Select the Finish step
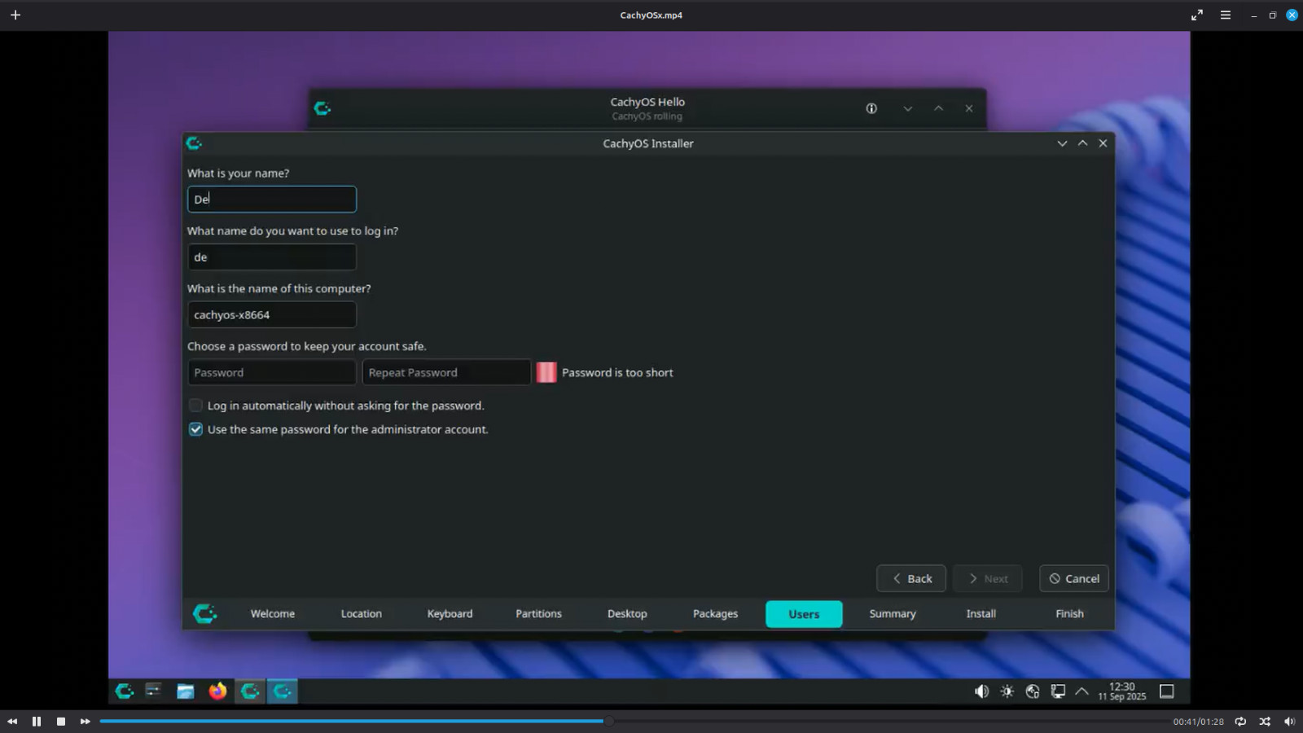 1070,614
